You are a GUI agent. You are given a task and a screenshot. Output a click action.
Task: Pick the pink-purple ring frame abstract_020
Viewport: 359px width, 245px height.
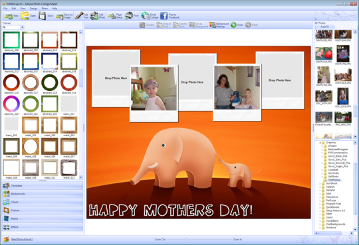(11, 104)
